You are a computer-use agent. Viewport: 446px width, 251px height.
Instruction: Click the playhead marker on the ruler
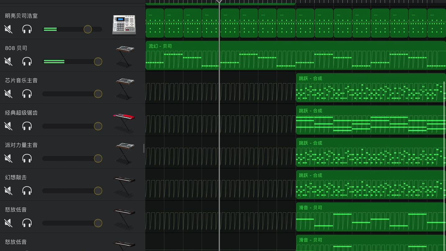point(219,1)
